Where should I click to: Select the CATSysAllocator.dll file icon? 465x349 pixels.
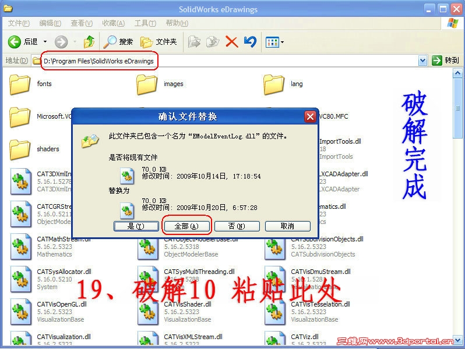coord(21,279)
